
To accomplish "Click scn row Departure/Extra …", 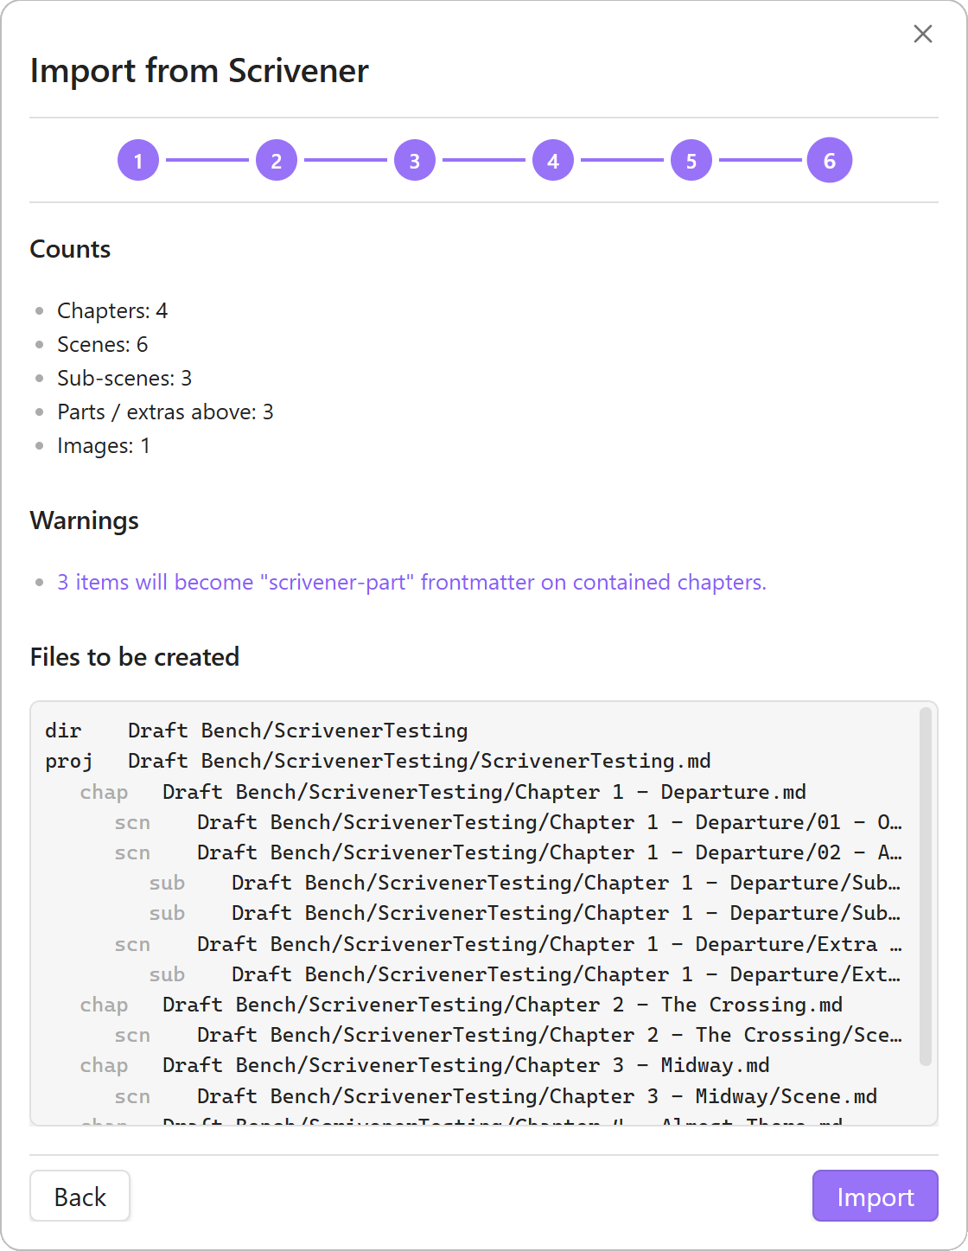I will (x=508, y=944).
